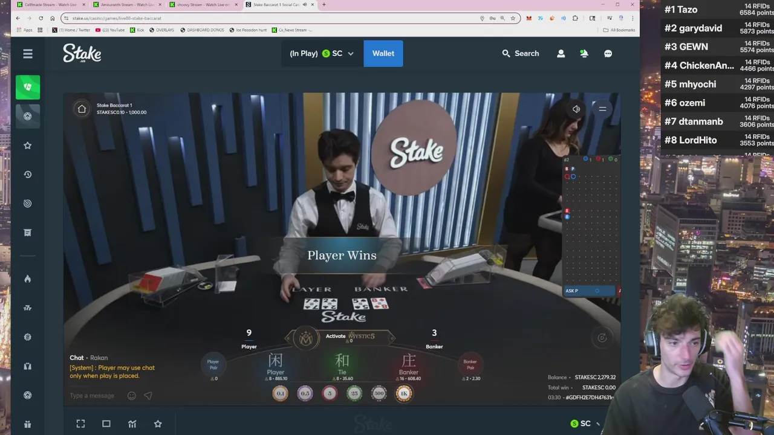This screenshot has height=435, width=774.
Task: Click the SC currency indicator below game
Action: (580, 424)
